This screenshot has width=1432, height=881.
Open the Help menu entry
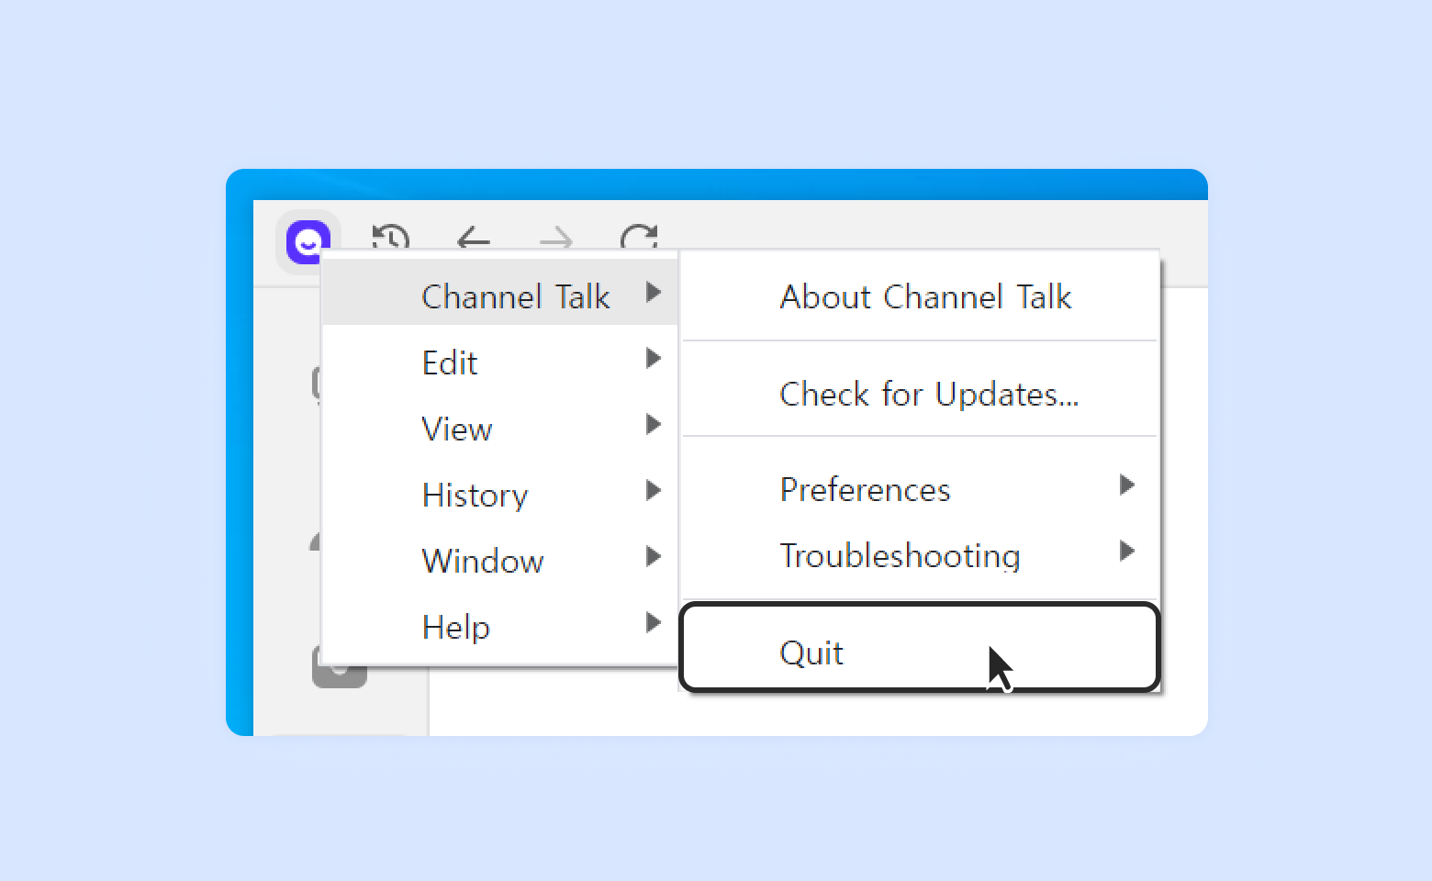tap(500, 623)
